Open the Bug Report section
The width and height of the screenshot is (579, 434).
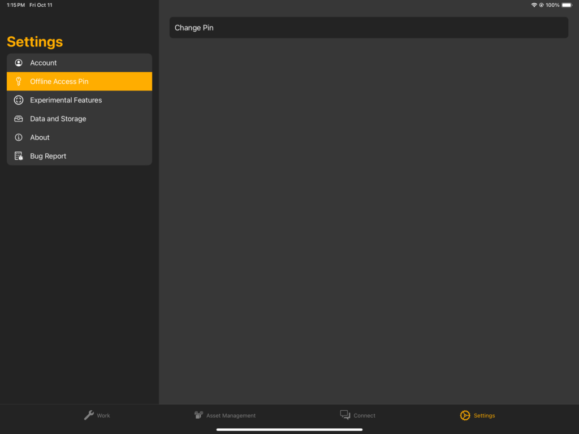[79, 156]
